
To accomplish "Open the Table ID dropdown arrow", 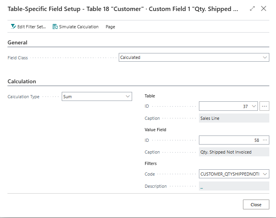I will [x=254, y=106].
